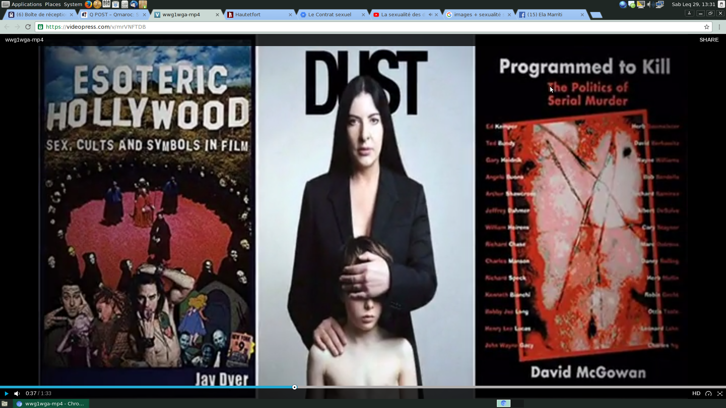The height and width of the screenshot is (408, 726).
Task: Enter fullscreen with the expand icon
Action: point(720,394)
